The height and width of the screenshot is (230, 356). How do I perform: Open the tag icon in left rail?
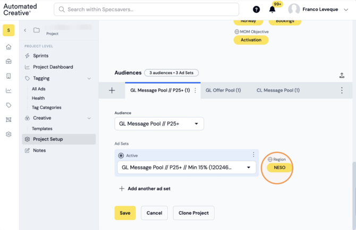pyautogui.click(x=9, y=105)
